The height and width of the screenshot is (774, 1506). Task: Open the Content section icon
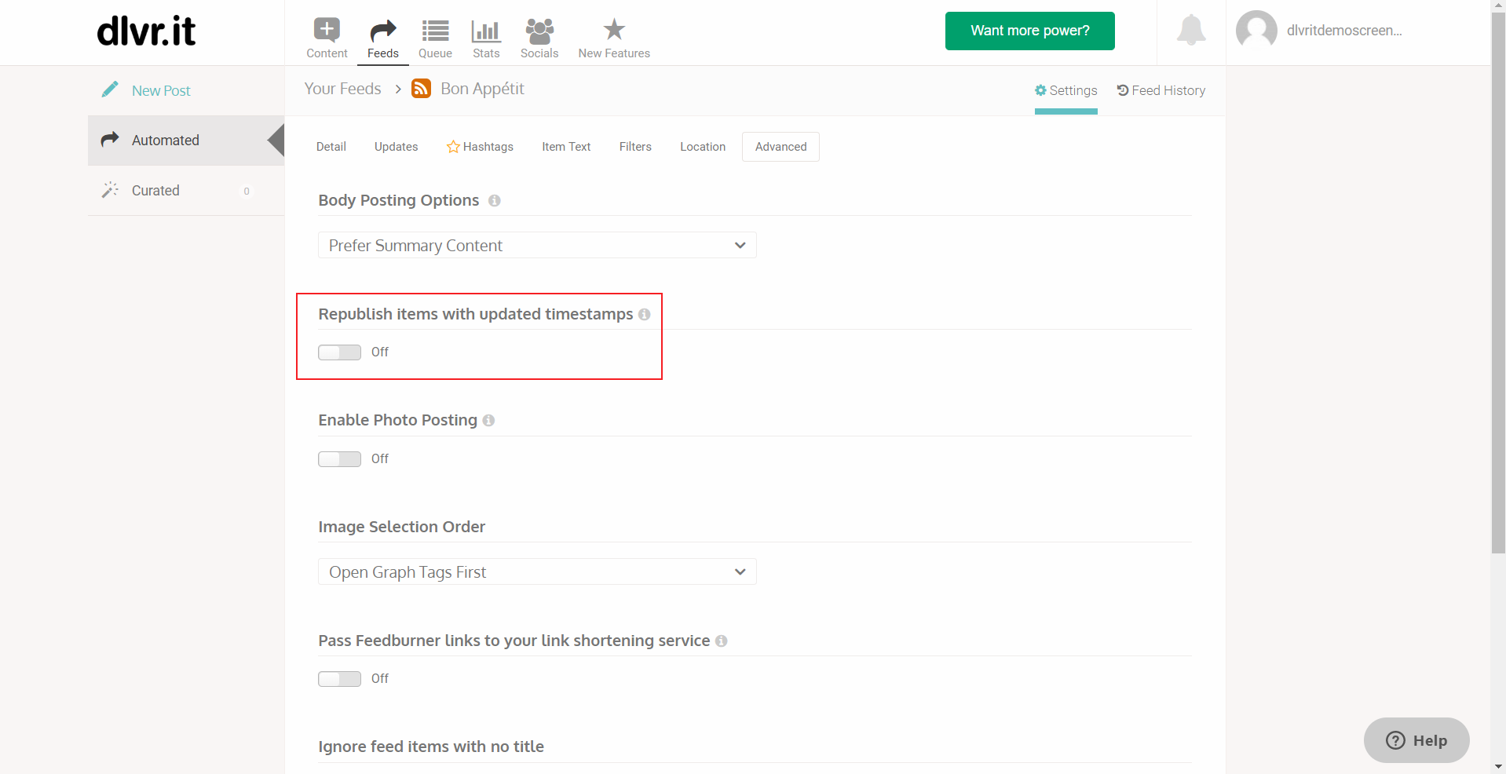[x=327, y=30]
